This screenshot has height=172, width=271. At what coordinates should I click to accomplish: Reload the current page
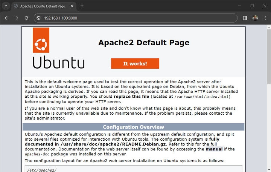(x=26, y=18)
